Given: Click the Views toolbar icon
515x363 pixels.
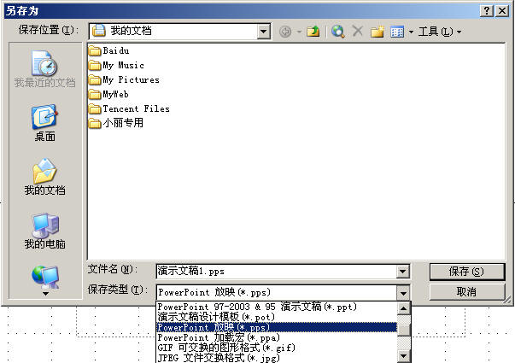Looking at the screenshot, I should tap(397, 32).
